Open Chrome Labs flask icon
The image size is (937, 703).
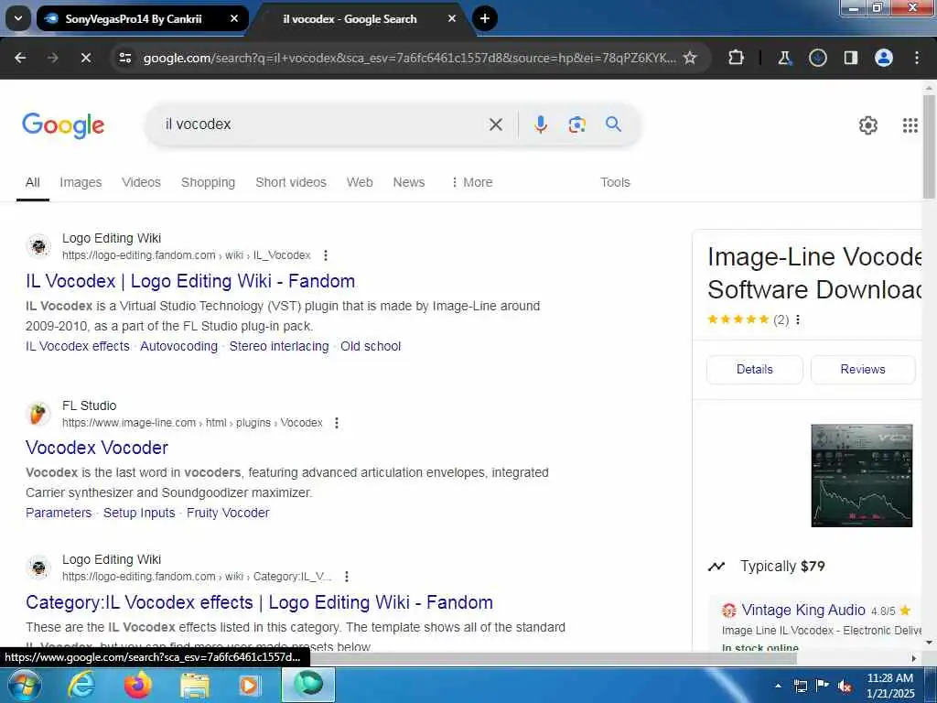[784, 58]
